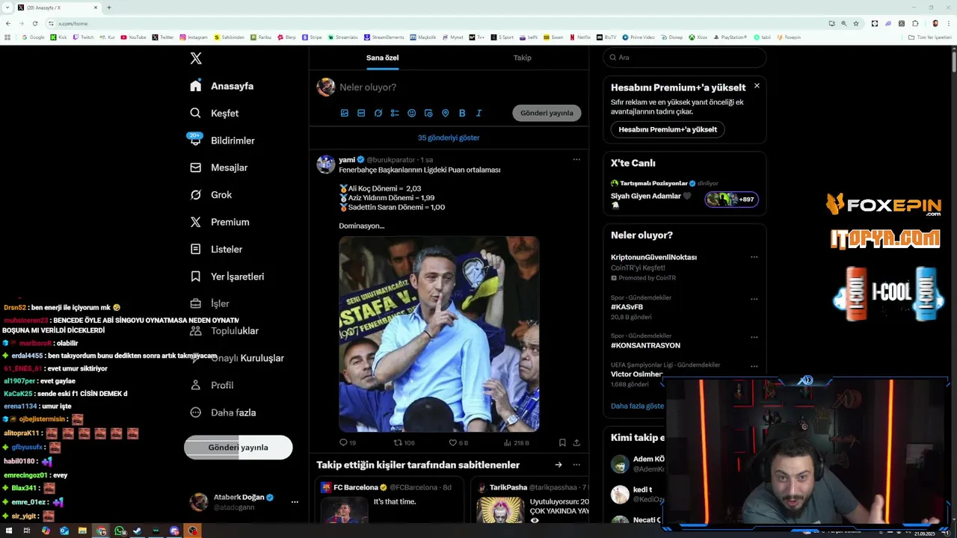Open Chrome extensions puzzle icon
The height and width of the screenshot is (538, 957).
[915, 23]
